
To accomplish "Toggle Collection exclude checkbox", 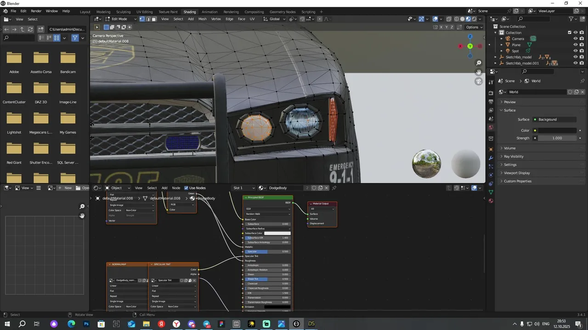I will [x=570, y=33].
